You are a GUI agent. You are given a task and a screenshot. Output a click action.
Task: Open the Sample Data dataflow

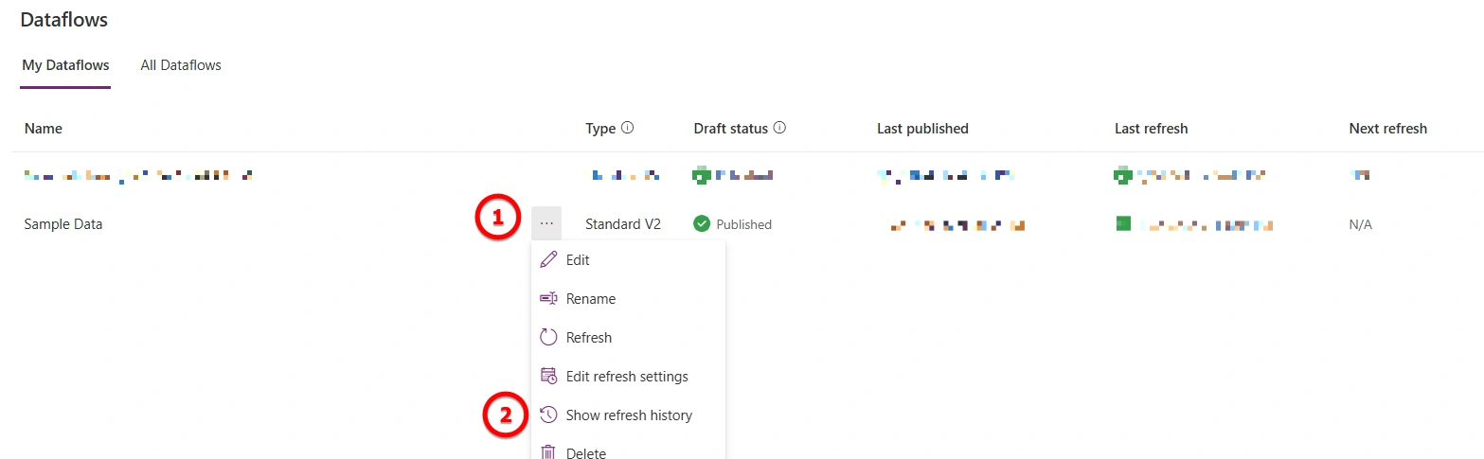[x=63, y=224]
